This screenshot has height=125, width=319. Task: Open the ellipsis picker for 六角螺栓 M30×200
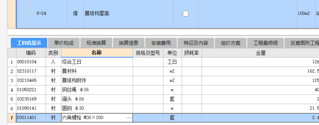129,118
